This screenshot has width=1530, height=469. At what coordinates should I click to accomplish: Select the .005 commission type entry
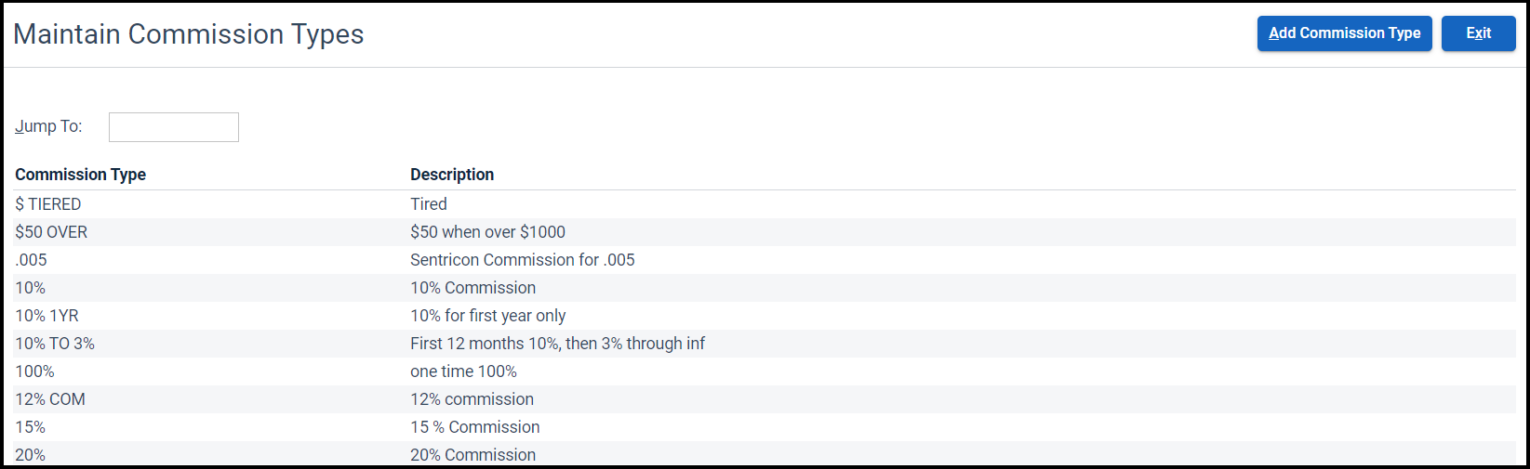(31, 260)
